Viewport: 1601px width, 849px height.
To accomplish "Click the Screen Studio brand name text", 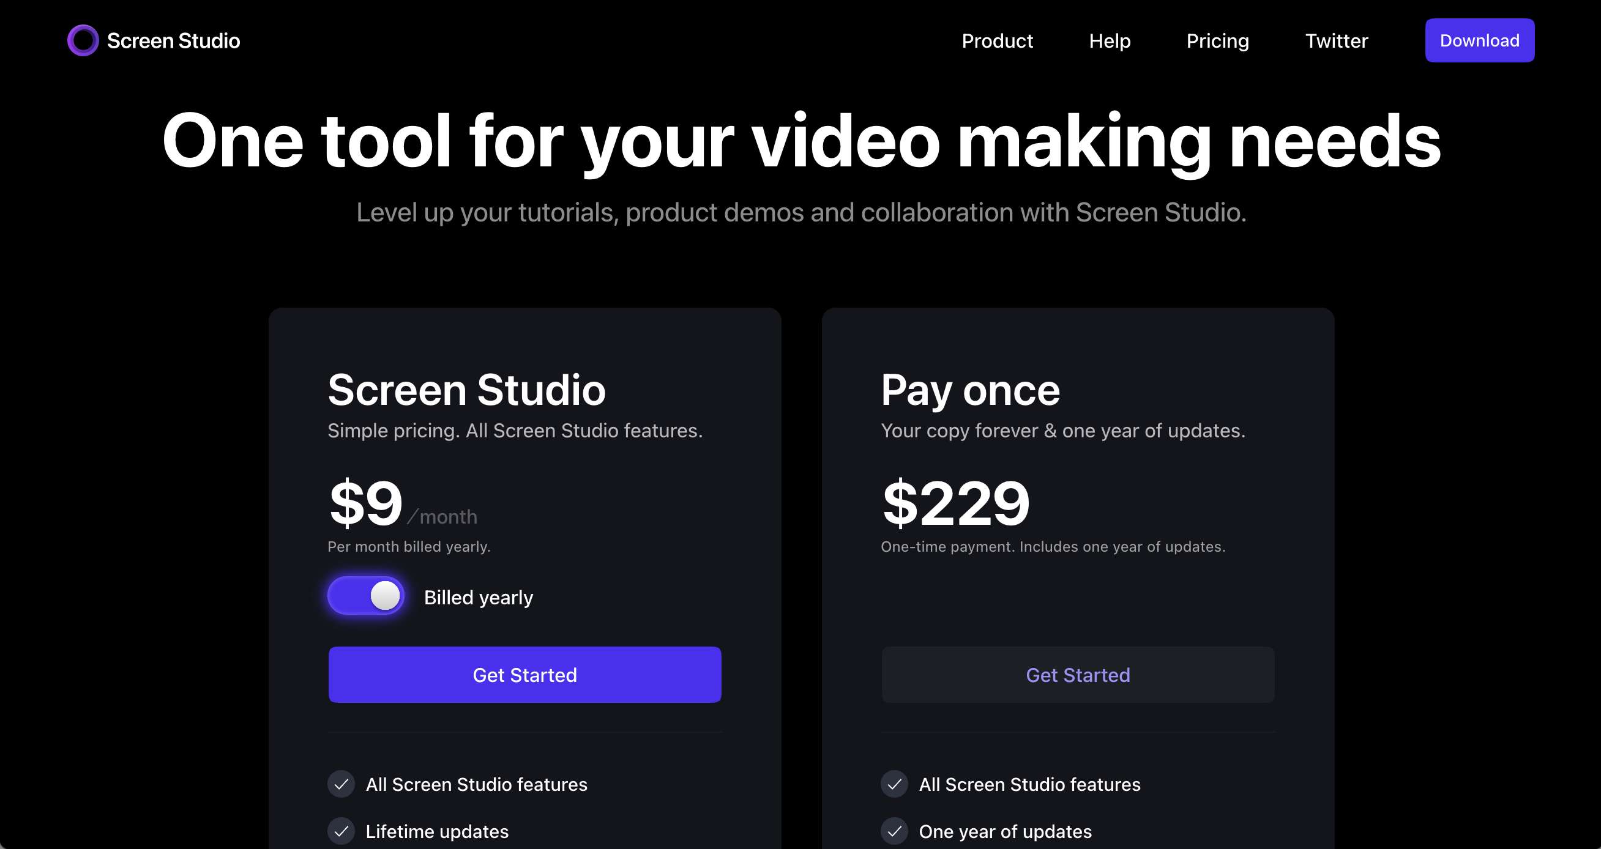I will (173, 41).
